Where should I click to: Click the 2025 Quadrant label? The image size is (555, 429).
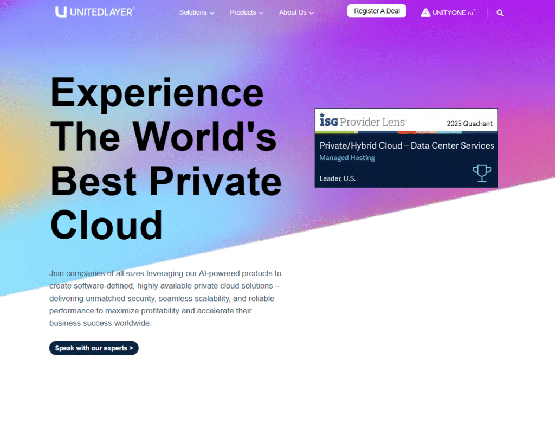click(x=469, y=124)
